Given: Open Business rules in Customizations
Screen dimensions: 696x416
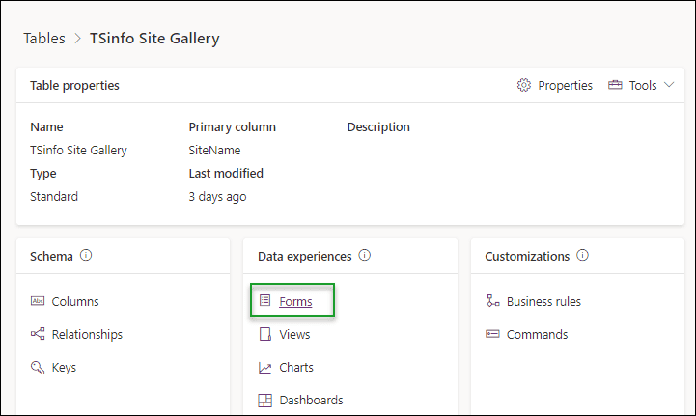Looking at the screenshot, I should tap(543, 301).
